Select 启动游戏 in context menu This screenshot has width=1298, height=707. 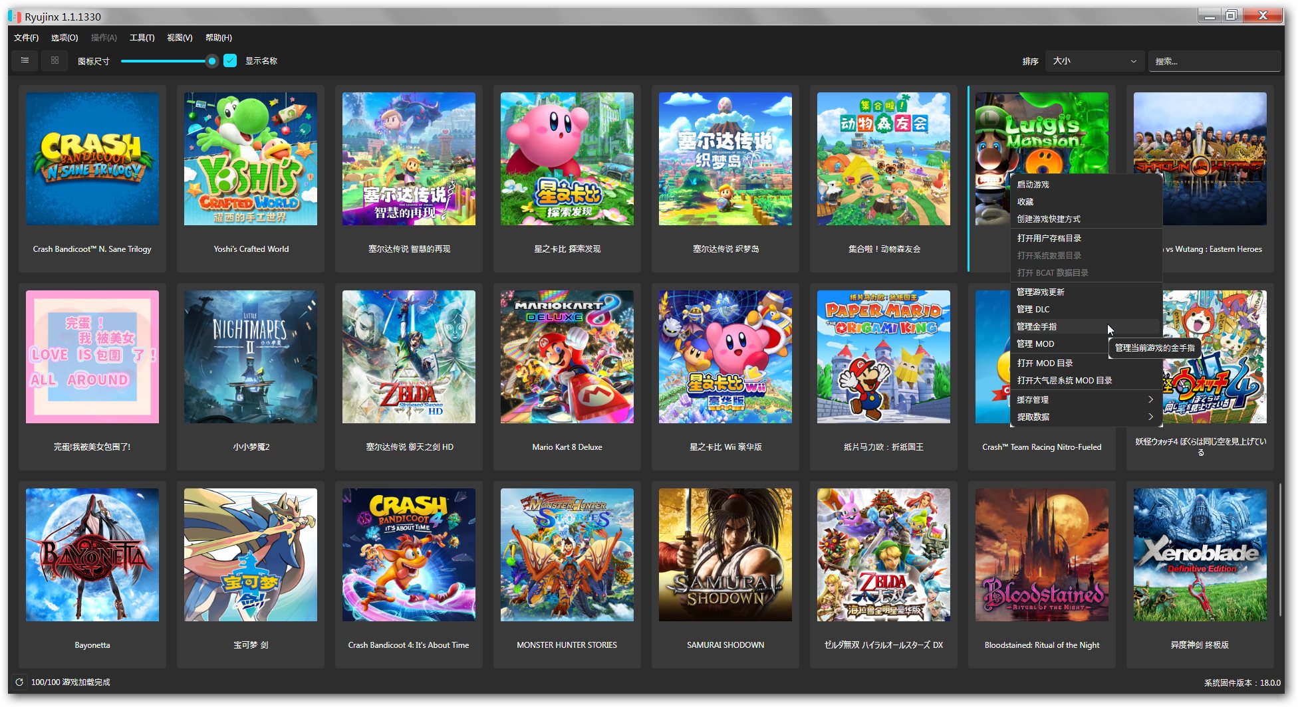coord(1086,184)
